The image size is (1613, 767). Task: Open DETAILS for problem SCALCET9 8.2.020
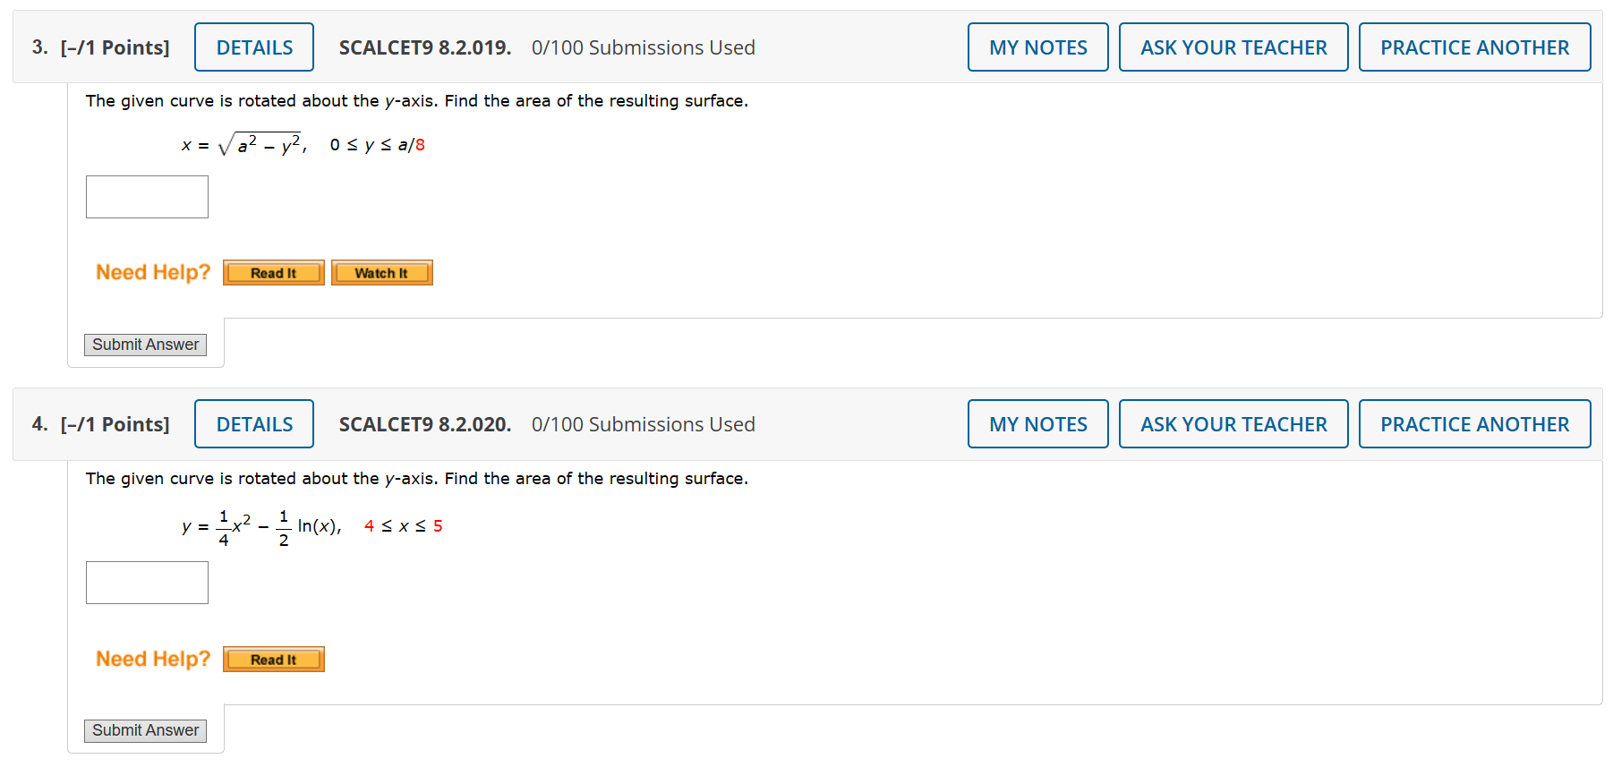[253, 423]
